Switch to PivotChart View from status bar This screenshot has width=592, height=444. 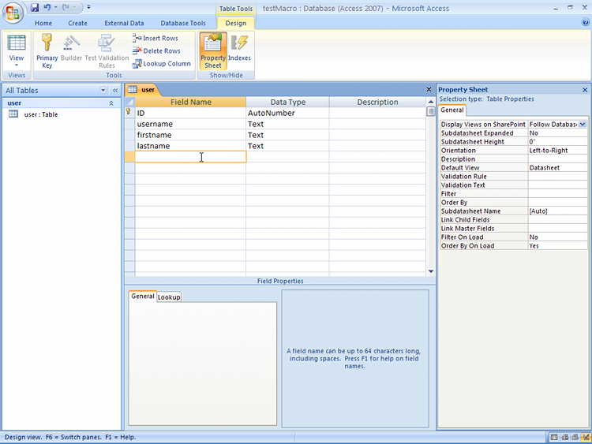pos(575,437)
